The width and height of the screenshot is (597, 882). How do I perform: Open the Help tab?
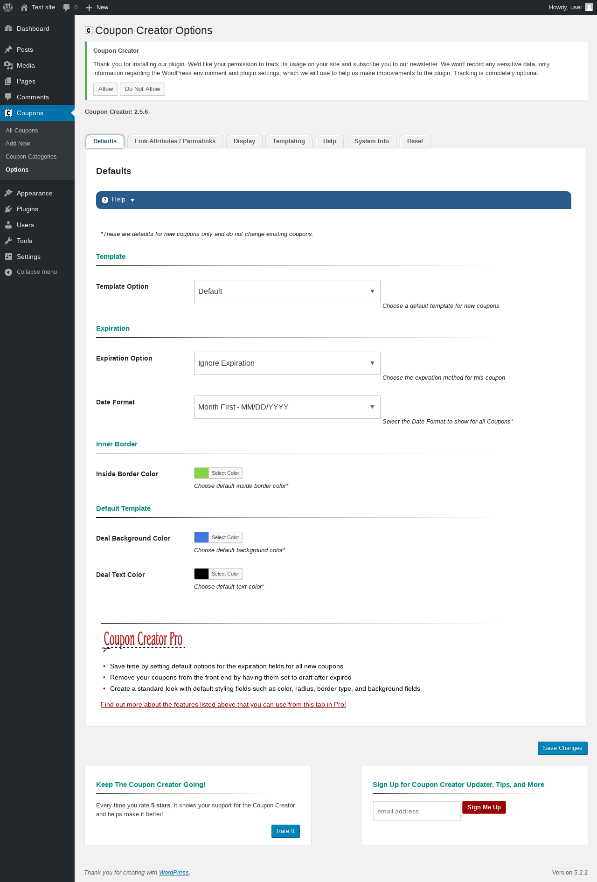tap(330, 141)
